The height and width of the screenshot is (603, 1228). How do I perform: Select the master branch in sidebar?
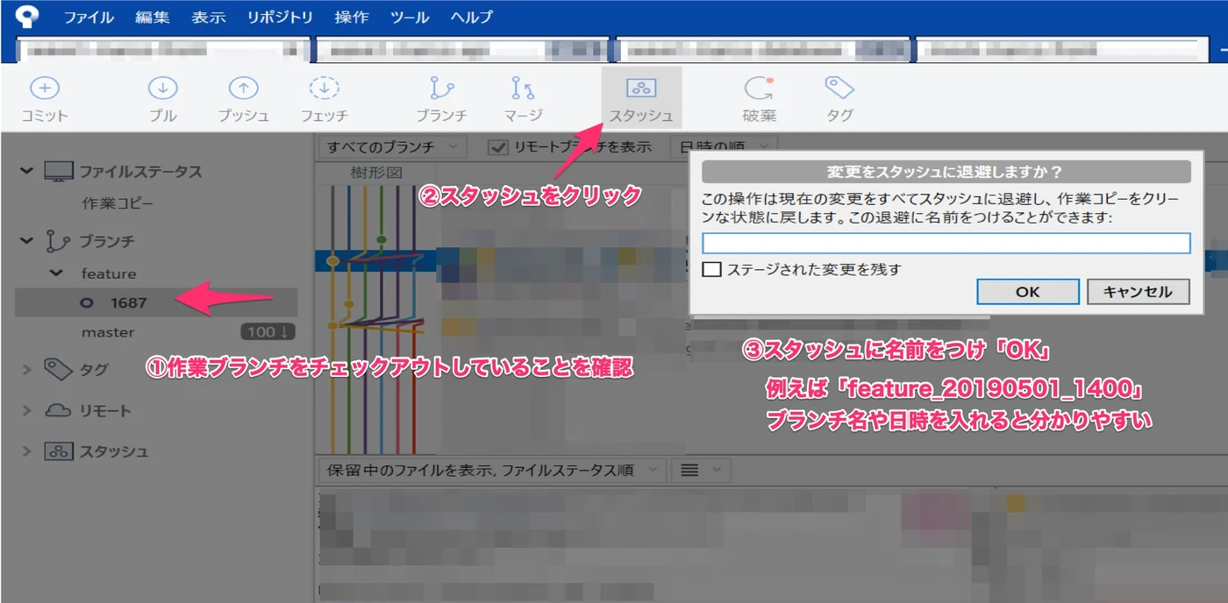pos(108,332)
